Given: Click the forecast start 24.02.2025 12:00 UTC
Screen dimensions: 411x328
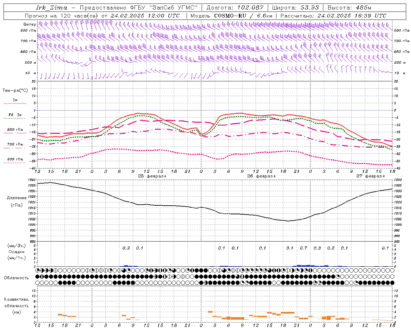Looking at the screenshot, I should 145,16.
